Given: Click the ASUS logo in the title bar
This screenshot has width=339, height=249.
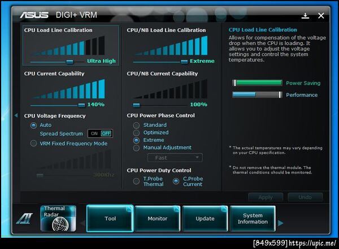Looking at the screenshot, I should [x=34, y=15].
